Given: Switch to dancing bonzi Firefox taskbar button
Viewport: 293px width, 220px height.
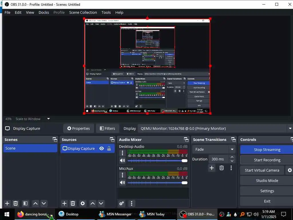Looking at the screenshot, I should [x=35, y=214].
